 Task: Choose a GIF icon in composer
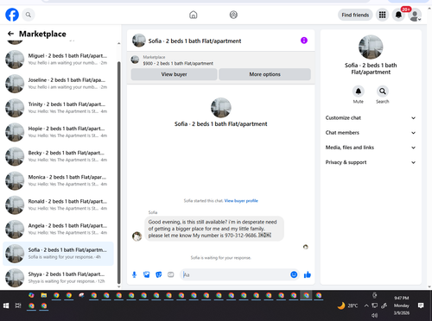[171, 274]
